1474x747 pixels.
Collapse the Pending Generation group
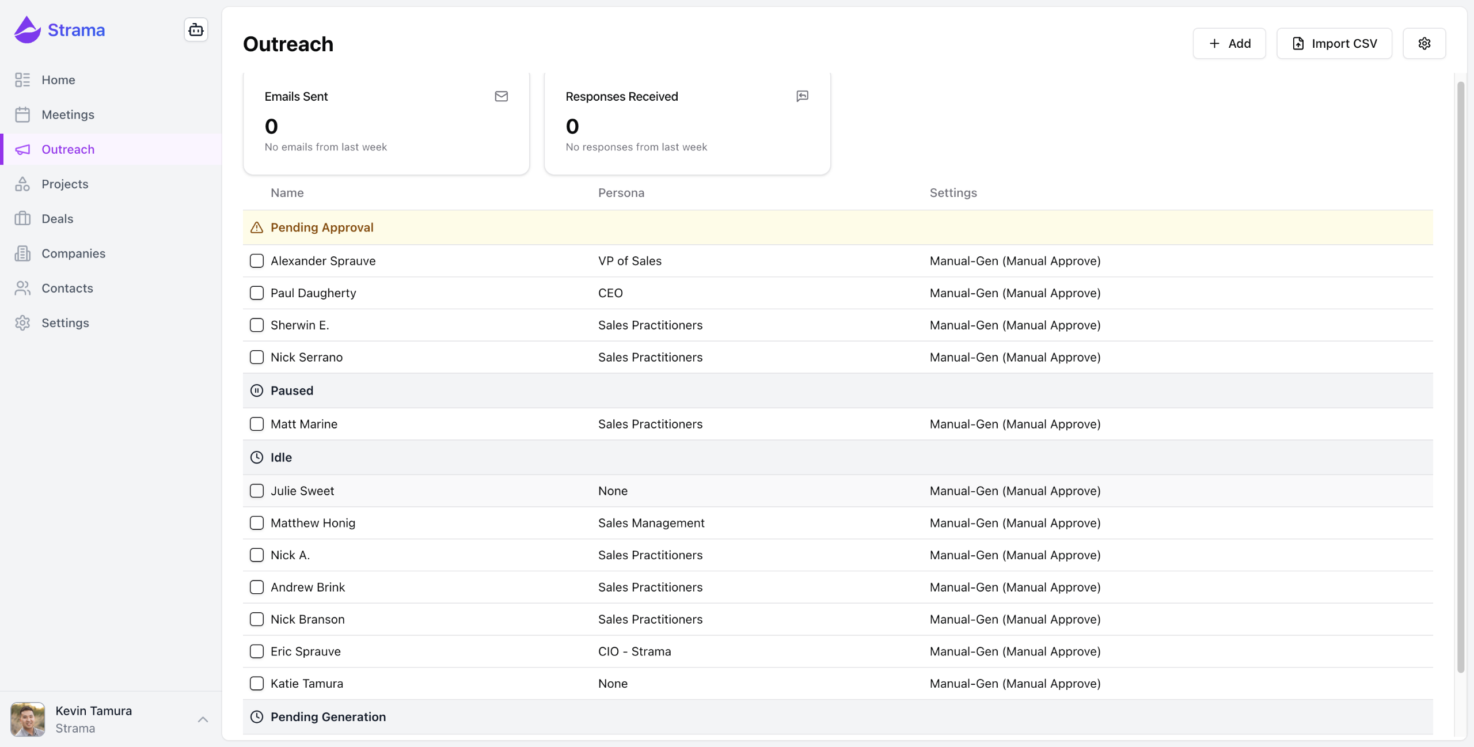pyautogui.click(x=328, y=717)
